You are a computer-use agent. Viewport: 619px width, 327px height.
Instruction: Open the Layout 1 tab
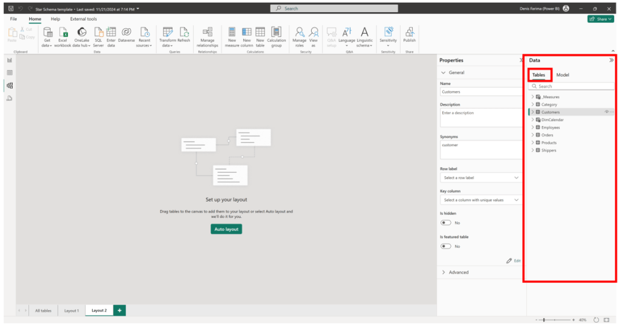71,310
